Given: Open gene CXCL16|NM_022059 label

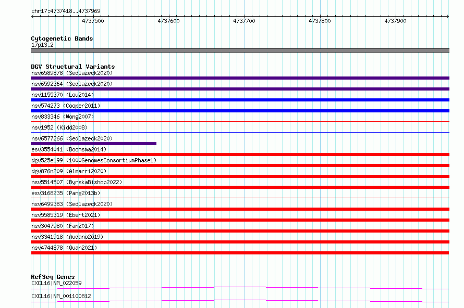Looking at the screenshot, I should click(x=56, y=283).
